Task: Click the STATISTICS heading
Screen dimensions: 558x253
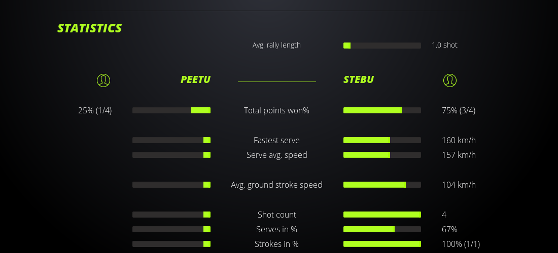Action: [x=90, y=28]
